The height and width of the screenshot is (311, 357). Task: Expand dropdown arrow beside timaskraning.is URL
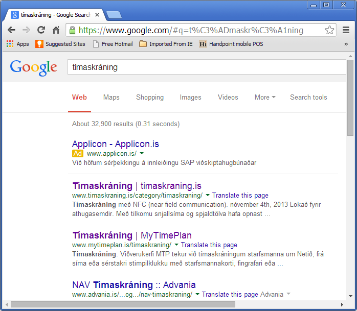click(208, 195)
